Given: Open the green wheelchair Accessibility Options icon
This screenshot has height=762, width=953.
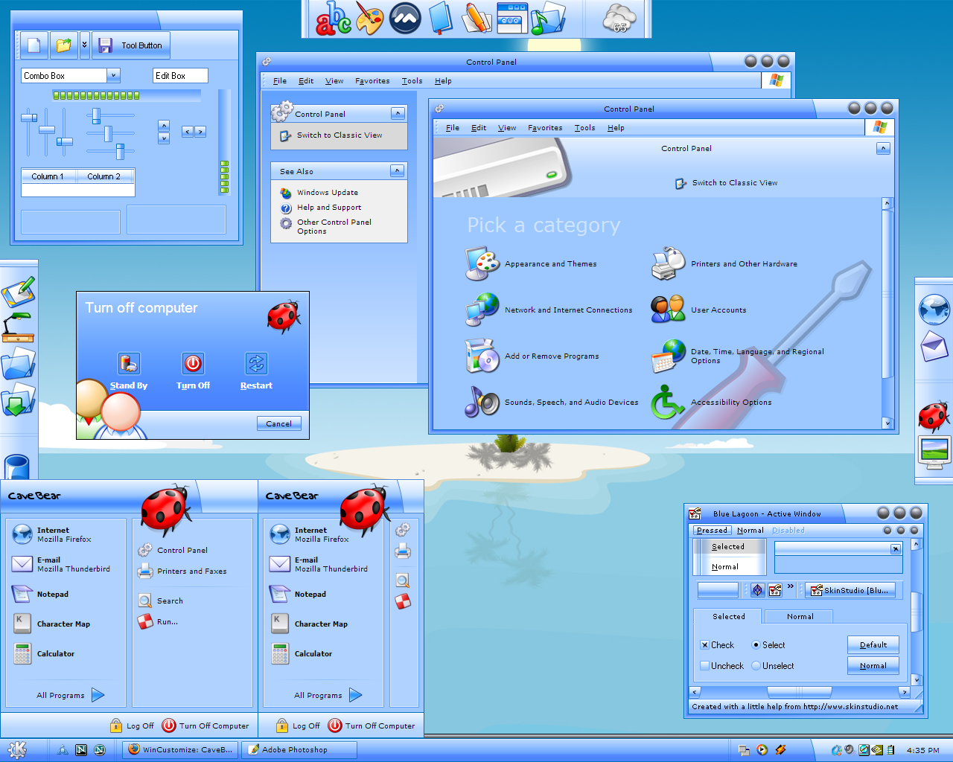Looking at the screenshot, I should pyautogui.click(x=667, y=403).
